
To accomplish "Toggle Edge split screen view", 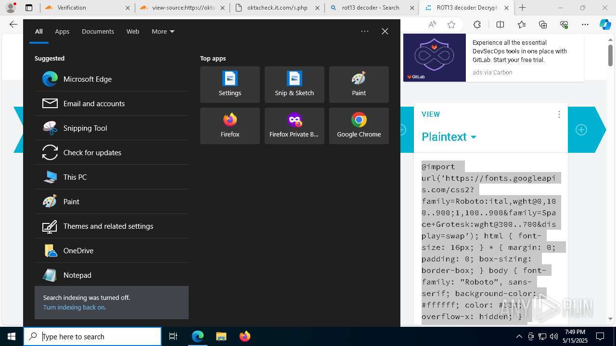I will (x=500, y=25).
